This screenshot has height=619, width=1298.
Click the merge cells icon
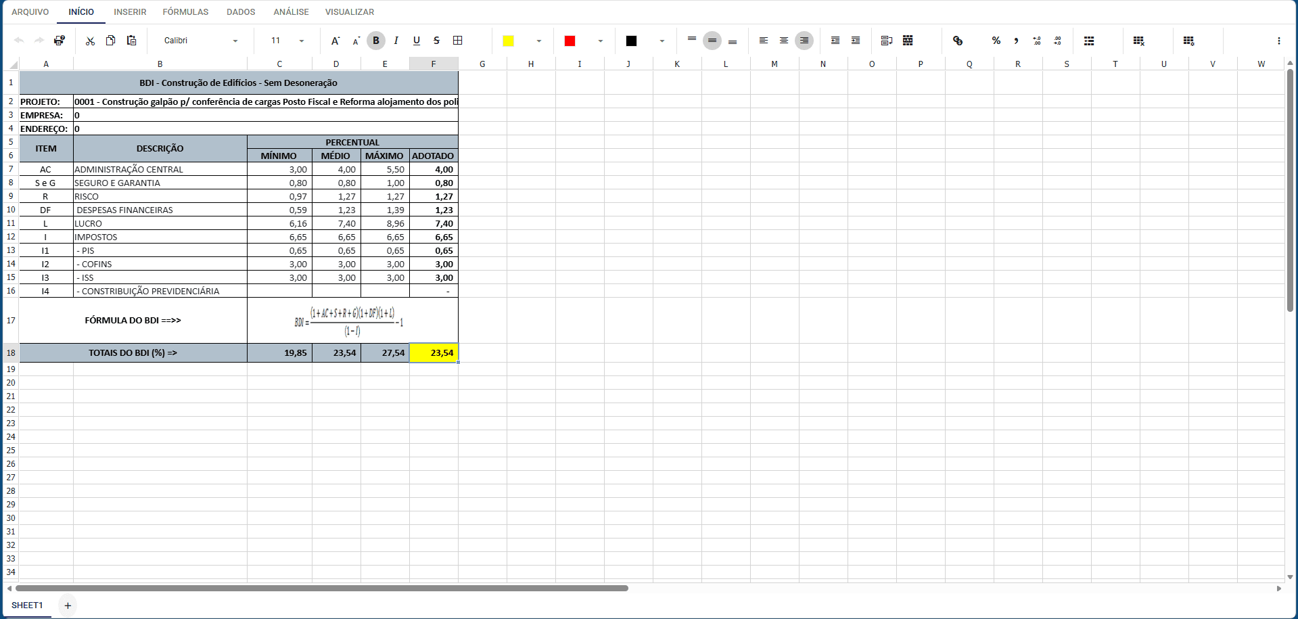pyautogui.click(x=908, y=41)
